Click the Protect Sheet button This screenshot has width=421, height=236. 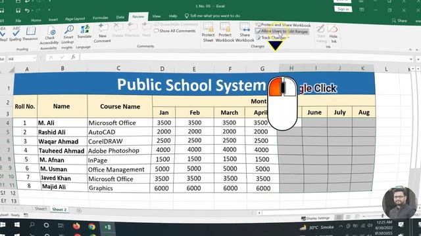[x=208, y=32]
